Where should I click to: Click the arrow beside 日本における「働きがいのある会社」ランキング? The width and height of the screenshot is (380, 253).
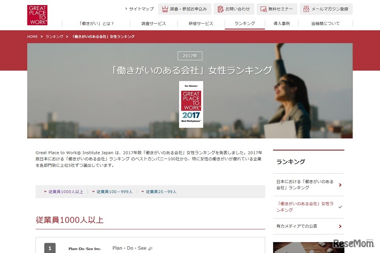coord(340,185)
